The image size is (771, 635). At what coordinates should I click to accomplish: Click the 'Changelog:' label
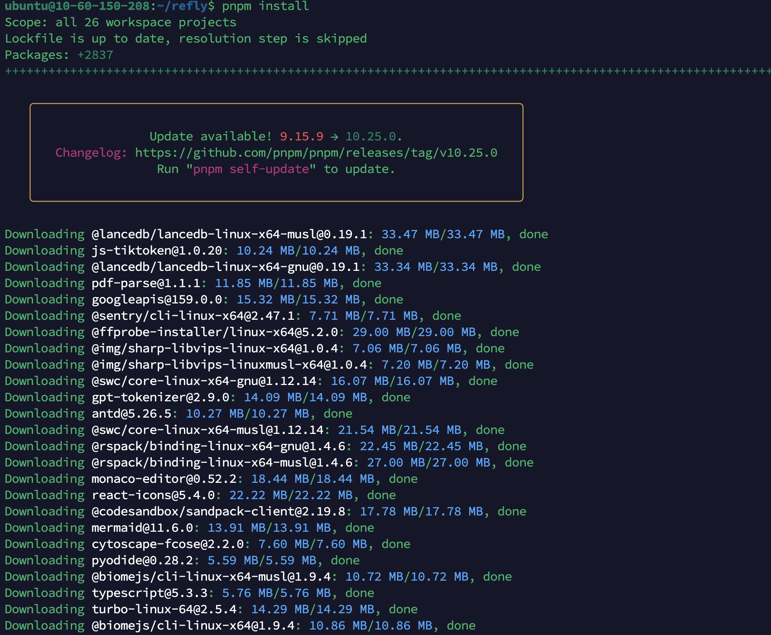click(92, 153)
